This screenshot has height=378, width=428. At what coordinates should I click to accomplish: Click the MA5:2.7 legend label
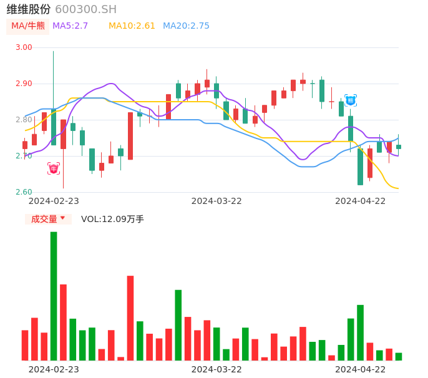point(71,26)
